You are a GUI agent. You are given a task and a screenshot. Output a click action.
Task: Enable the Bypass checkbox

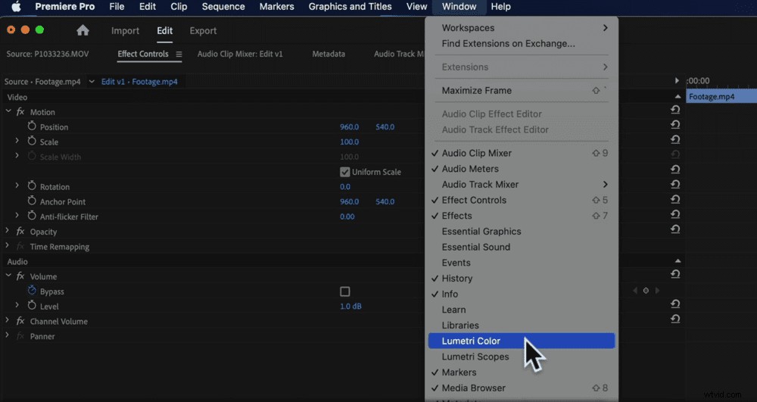(x=344, y=291)
